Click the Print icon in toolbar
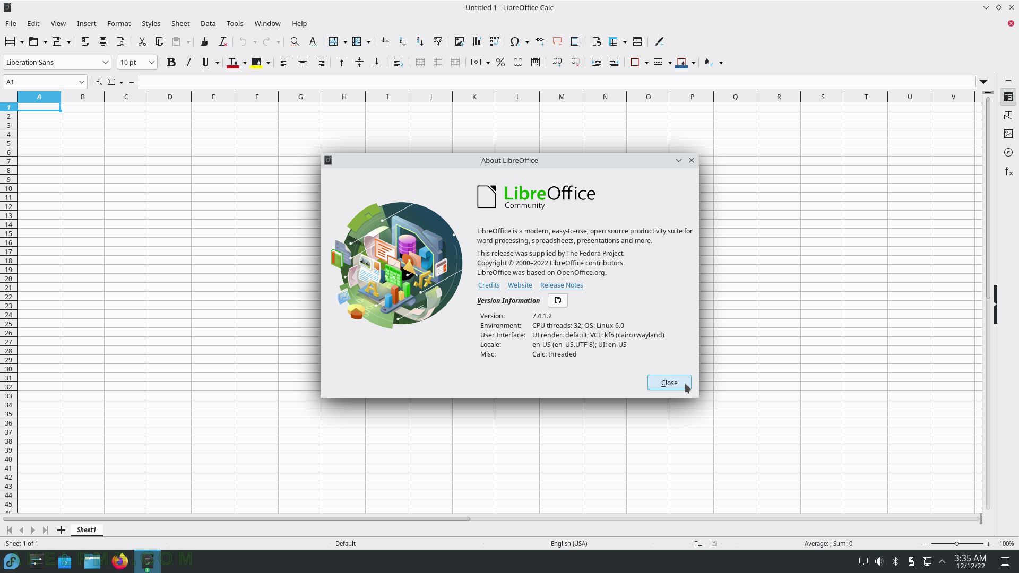Screen dimensions: 1019x573 click(103, 41)
